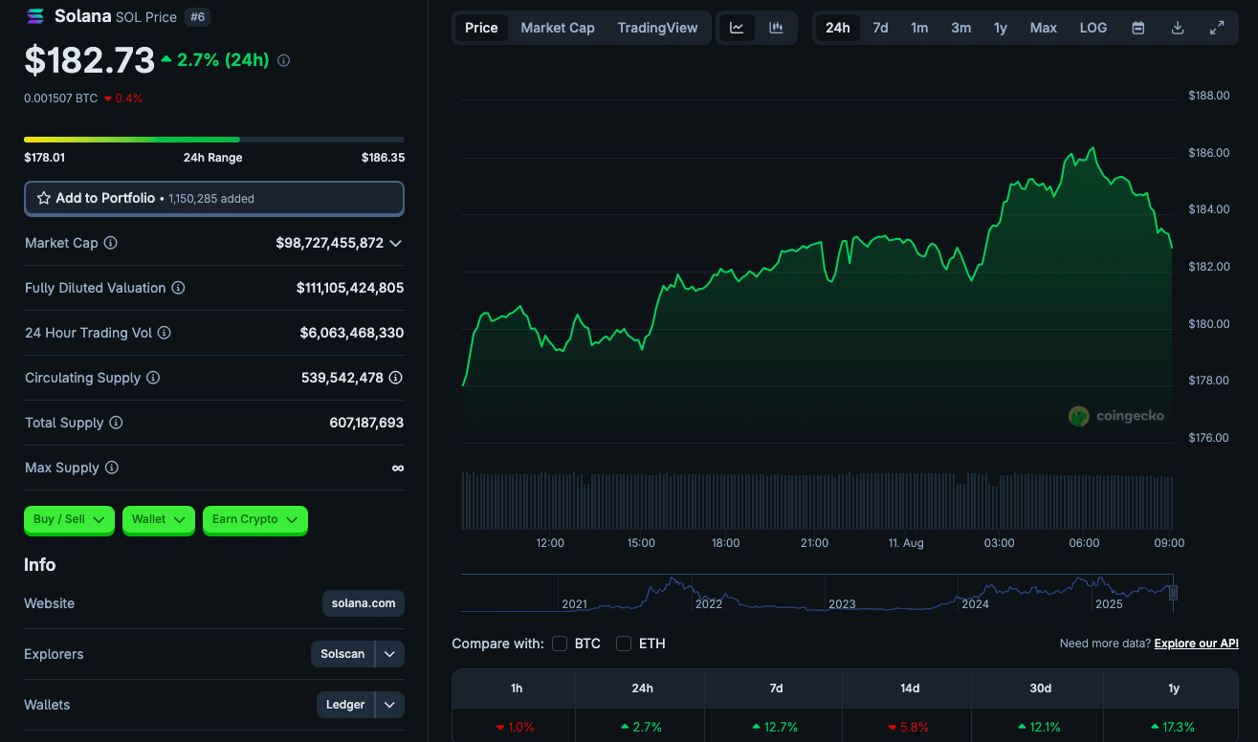Tick the BTC compare checkbox
This screenshot has height=742, width=1258.
[x=560, y=644]
